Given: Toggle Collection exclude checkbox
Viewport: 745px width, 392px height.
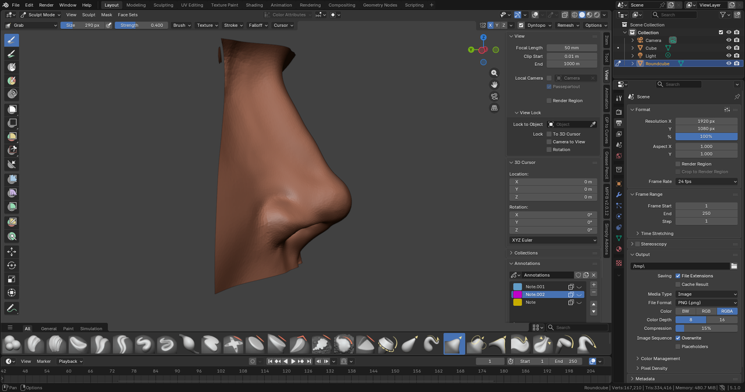Looking at the screenshot, I should tap(721, 33).
